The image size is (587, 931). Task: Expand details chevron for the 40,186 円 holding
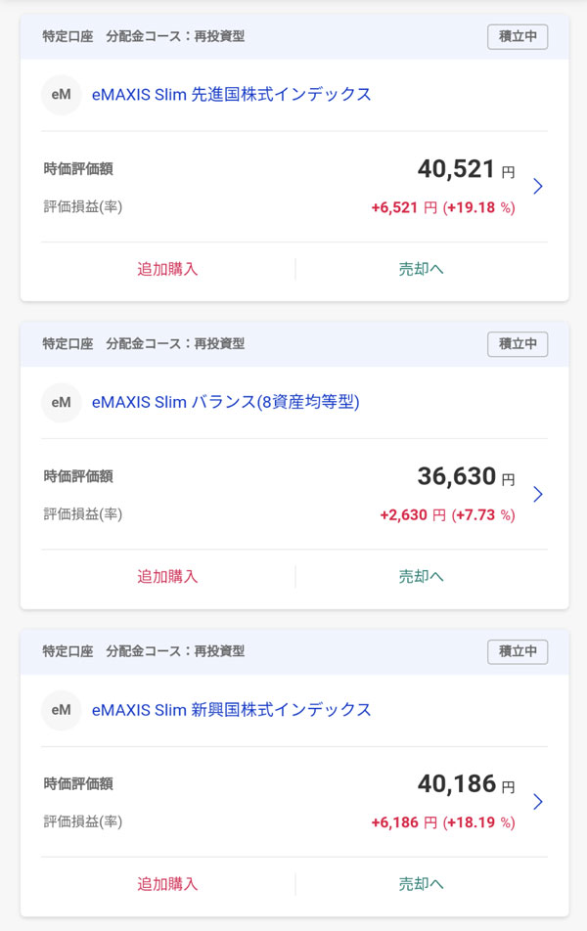point(537,802)
